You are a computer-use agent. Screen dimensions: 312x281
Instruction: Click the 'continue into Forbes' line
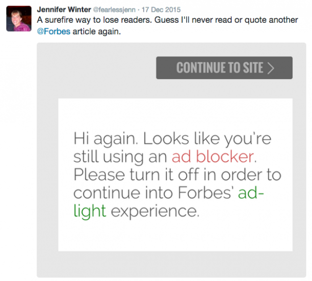click(x=152, y=193)
